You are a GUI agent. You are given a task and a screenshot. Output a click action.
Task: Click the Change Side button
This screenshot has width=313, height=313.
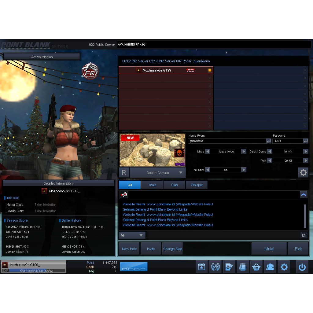(172, 249)
